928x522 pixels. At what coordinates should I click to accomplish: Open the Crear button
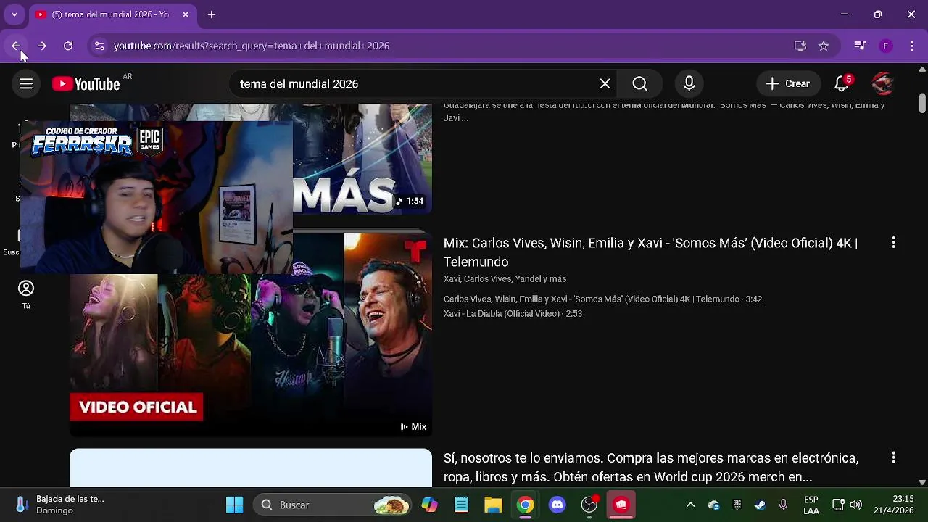788,84
